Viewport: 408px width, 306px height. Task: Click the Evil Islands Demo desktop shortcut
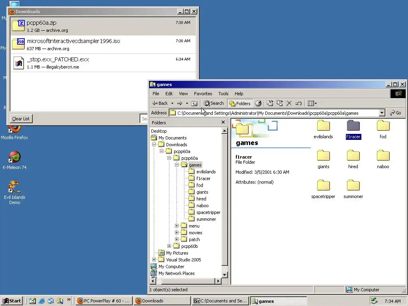coord(15,192)
